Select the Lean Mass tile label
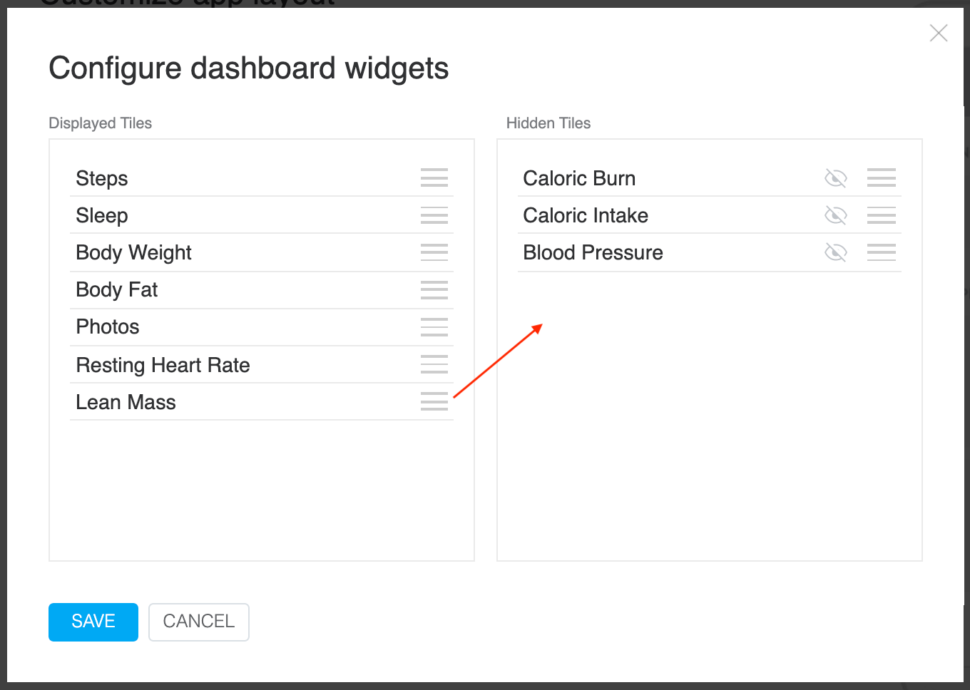Screen dimensions: 970x690 (x=126, y=402)
